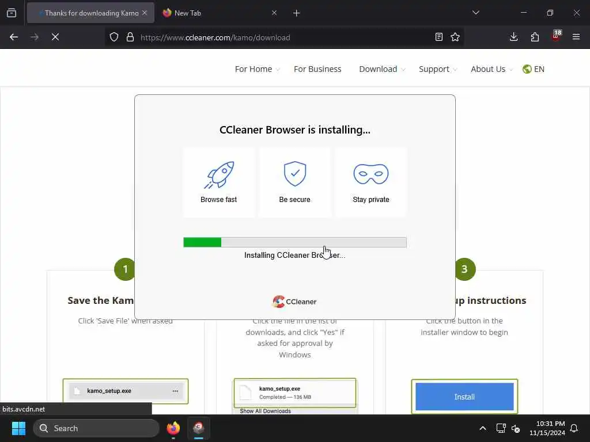This screenshot has height=442, width=590.
Task: Expand the For Home menu
Action: pos(258,69)
